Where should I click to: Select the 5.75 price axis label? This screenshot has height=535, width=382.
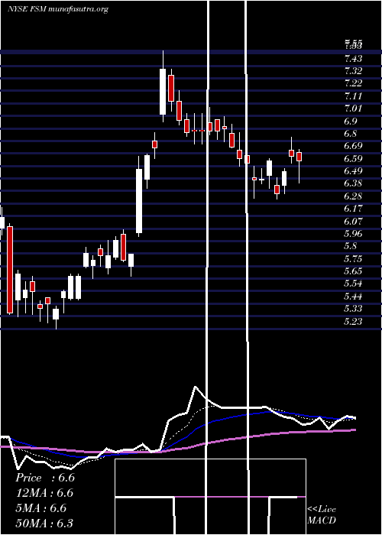tap(353, 258)
